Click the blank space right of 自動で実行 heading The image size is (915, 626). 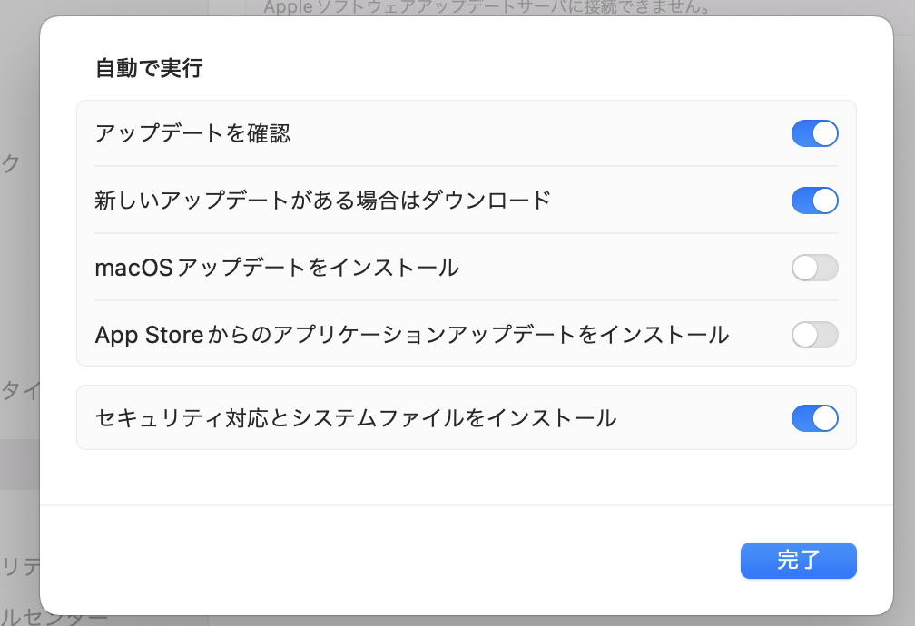click(526, 69)
